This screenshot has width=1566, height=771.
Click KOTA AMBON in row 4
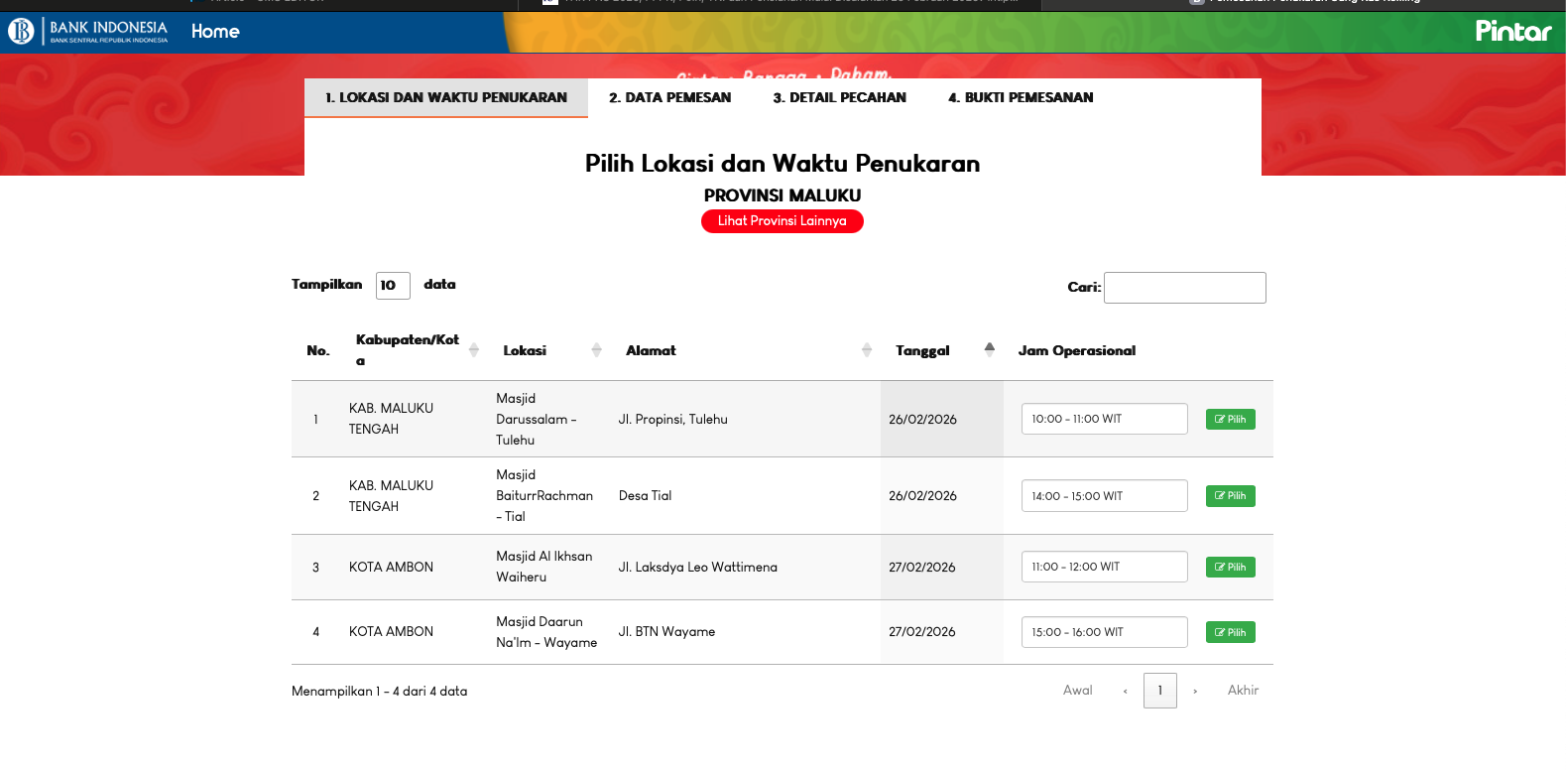click(392, 631)
